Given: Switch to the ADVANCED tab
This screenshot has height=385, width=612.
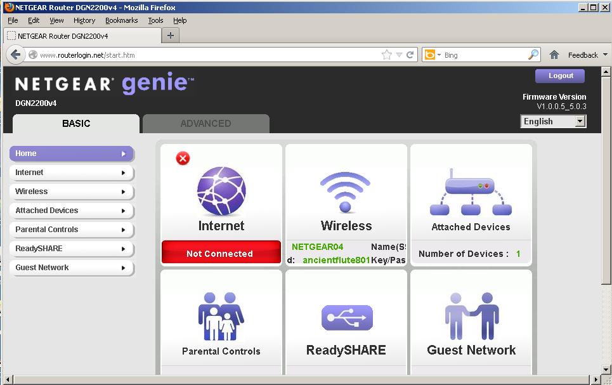Looking at the screenshot, I should click(205, 124).
